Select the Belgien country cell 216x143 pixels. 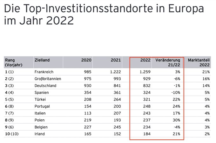(x=41, y=127)
